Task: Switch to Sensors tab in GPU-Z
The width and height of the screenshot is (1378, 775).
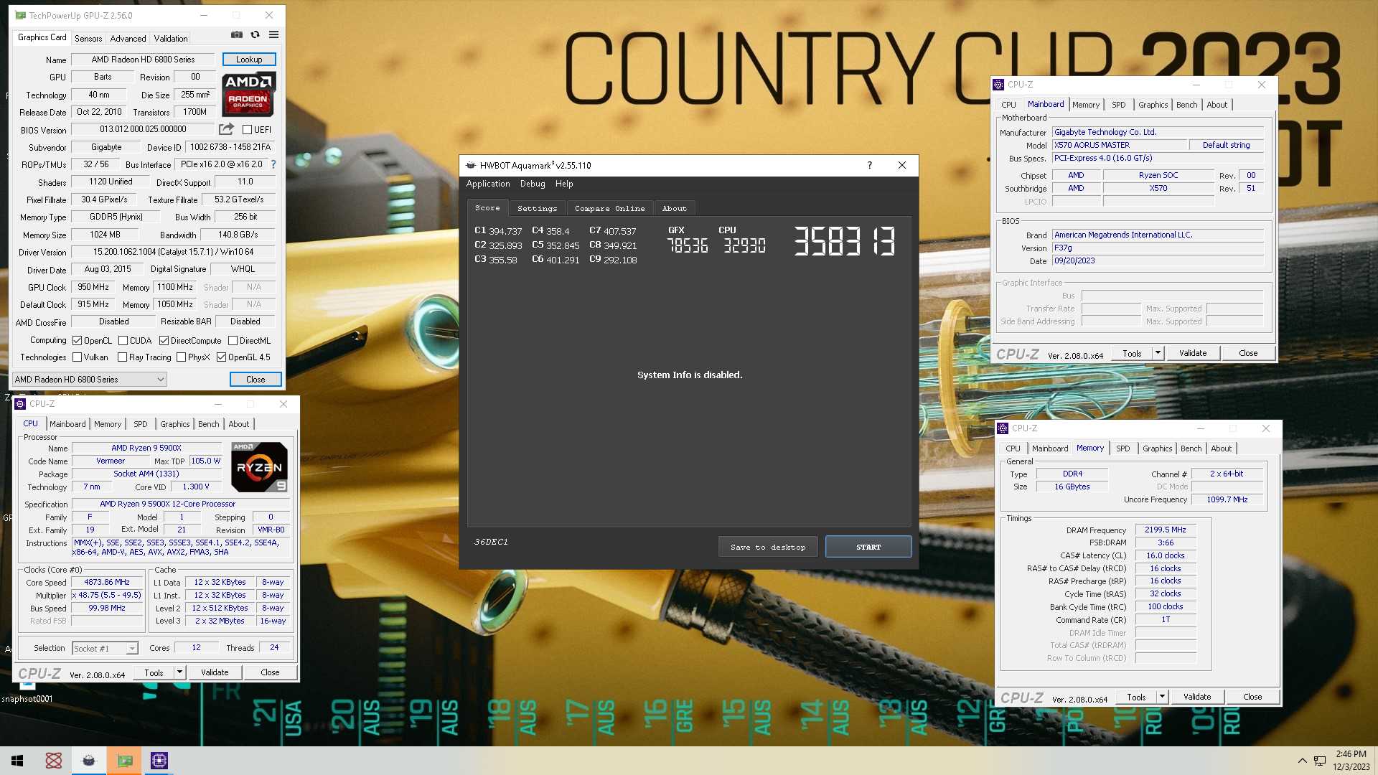Action: pos(88,39)
